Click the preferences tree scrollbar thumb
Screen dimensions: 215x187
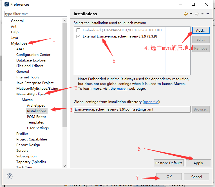point(64,75)
